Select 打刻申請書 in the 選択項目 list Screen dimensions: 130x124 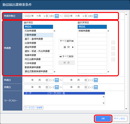[x=38, y=31]
